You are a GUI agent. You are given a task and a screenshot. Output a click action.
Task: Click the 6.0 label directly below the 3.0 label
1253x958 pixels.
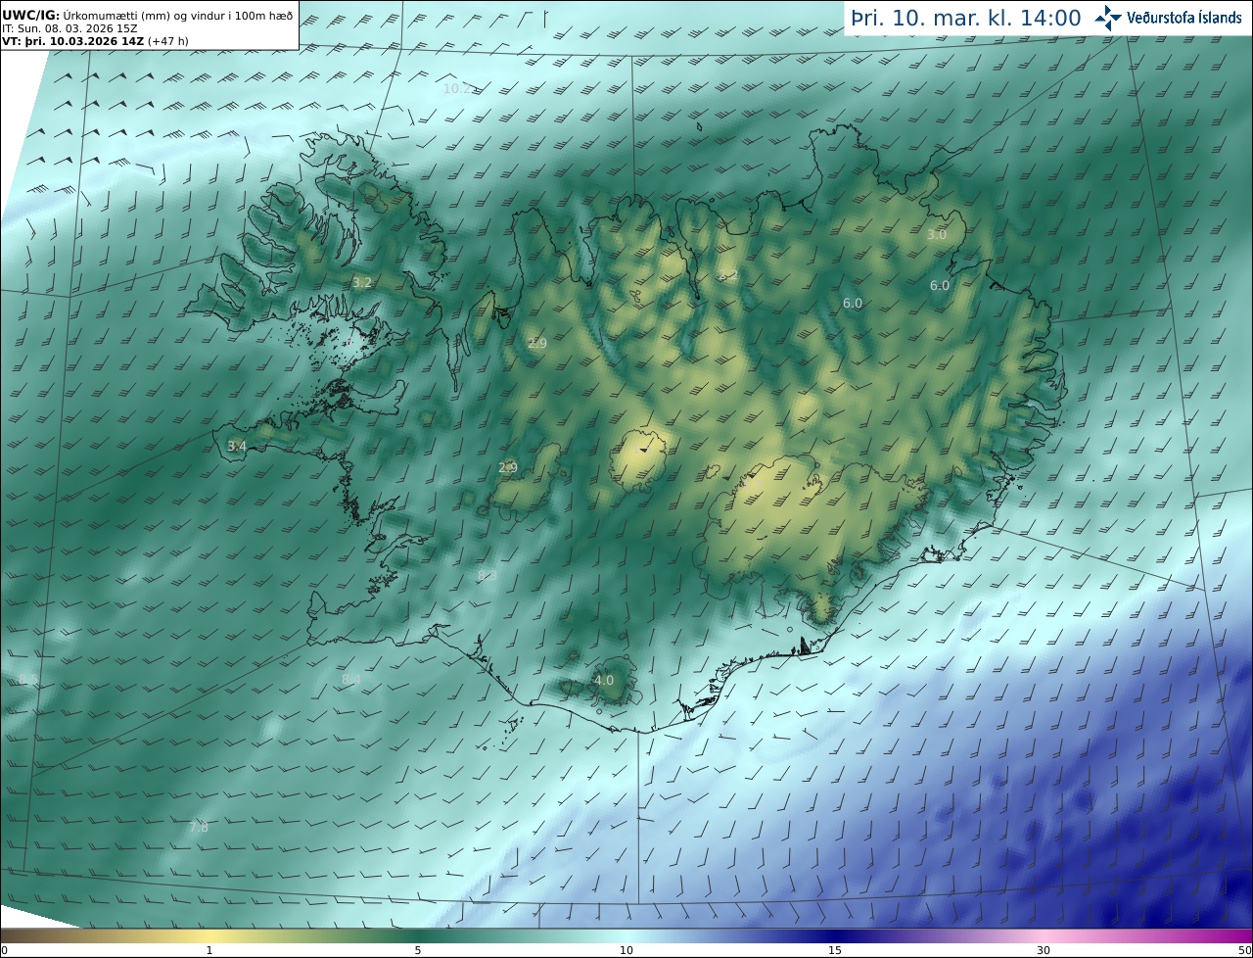940,285
